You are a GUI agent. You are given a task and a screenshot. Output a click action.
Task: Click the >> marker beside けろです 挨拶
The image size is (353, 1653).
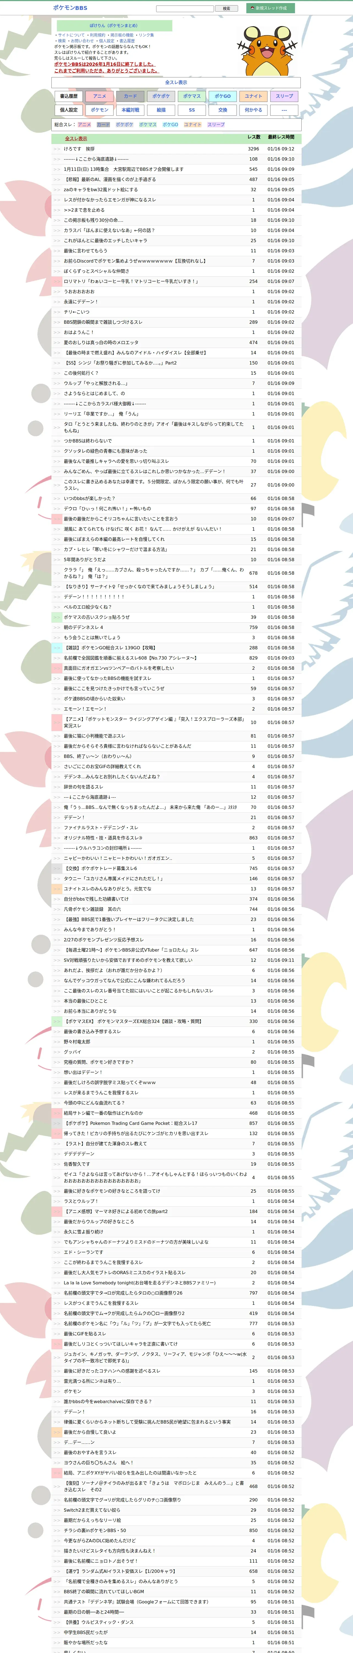coord(57,149)
